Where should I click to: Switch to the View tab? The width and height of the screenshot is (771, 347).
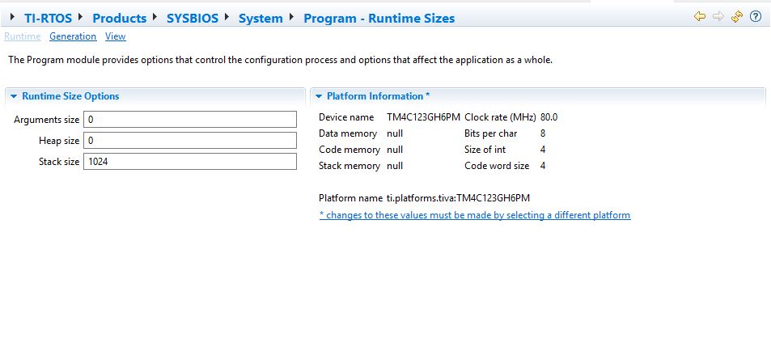pyautogui.click(x=116, y=36)
